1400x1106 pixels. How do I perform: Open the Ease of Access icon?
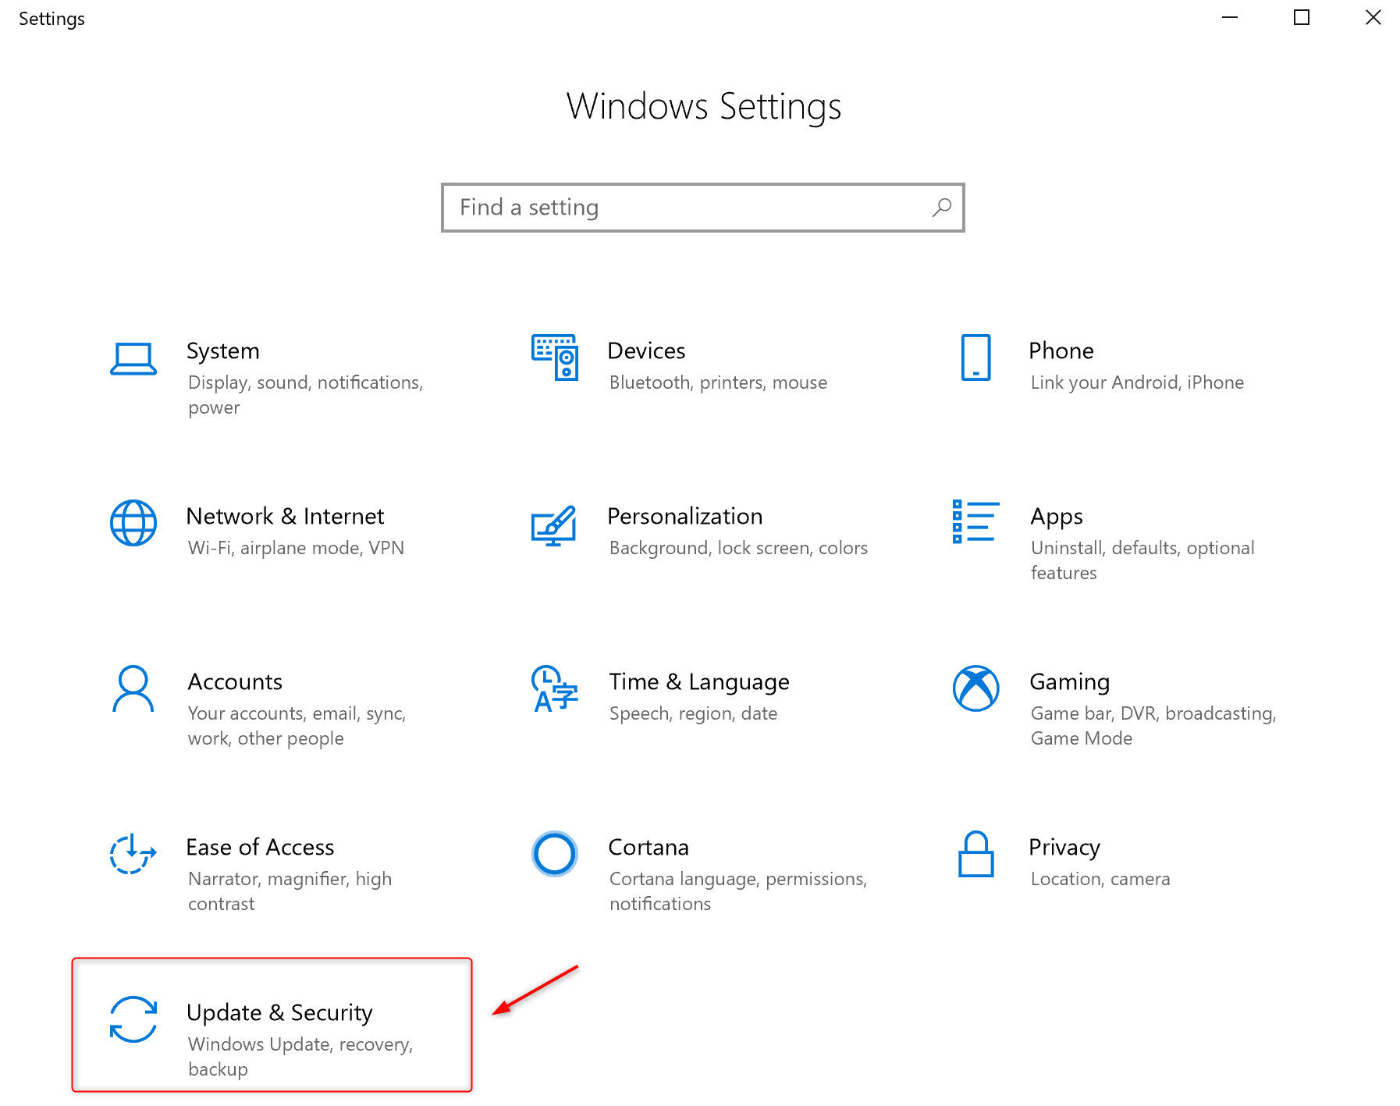tap(133, 854)
